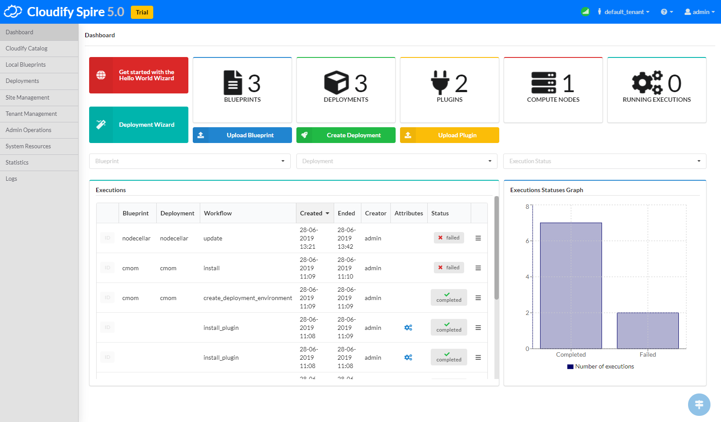Click the Cloudify cloud logo icon
This screenshot has width=721, height=422.
coord(13,12)
